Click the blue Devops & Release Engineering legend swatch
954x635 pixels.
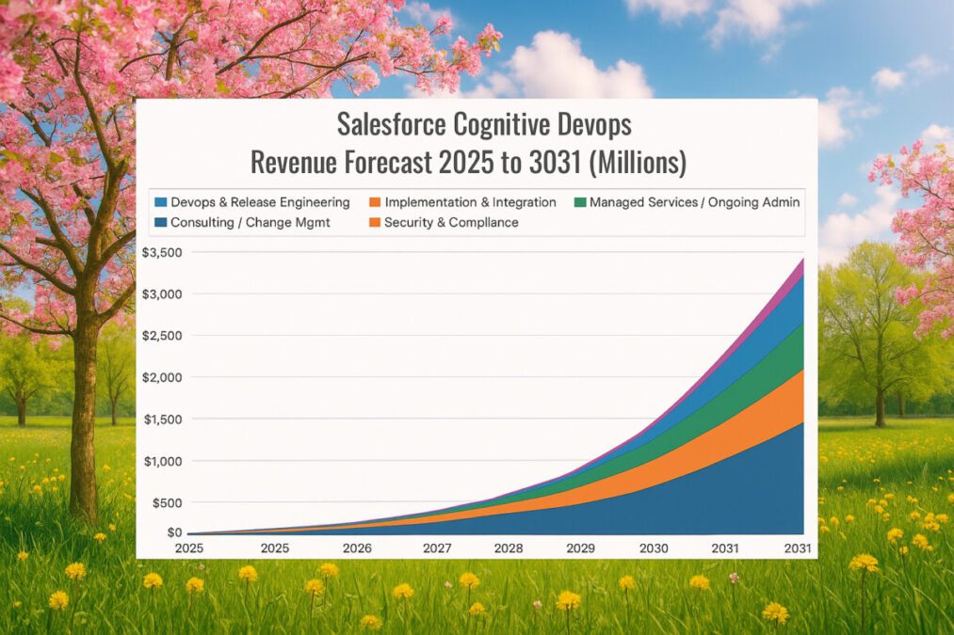pos(159,201)
